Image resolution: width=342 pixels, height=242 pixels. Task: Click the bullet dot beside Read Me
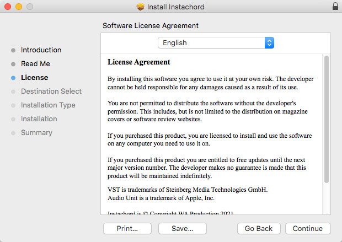coord(13,64)
